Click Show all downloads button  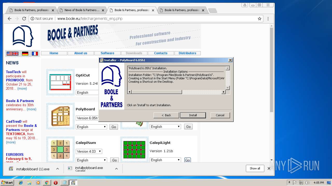(255, 168)
